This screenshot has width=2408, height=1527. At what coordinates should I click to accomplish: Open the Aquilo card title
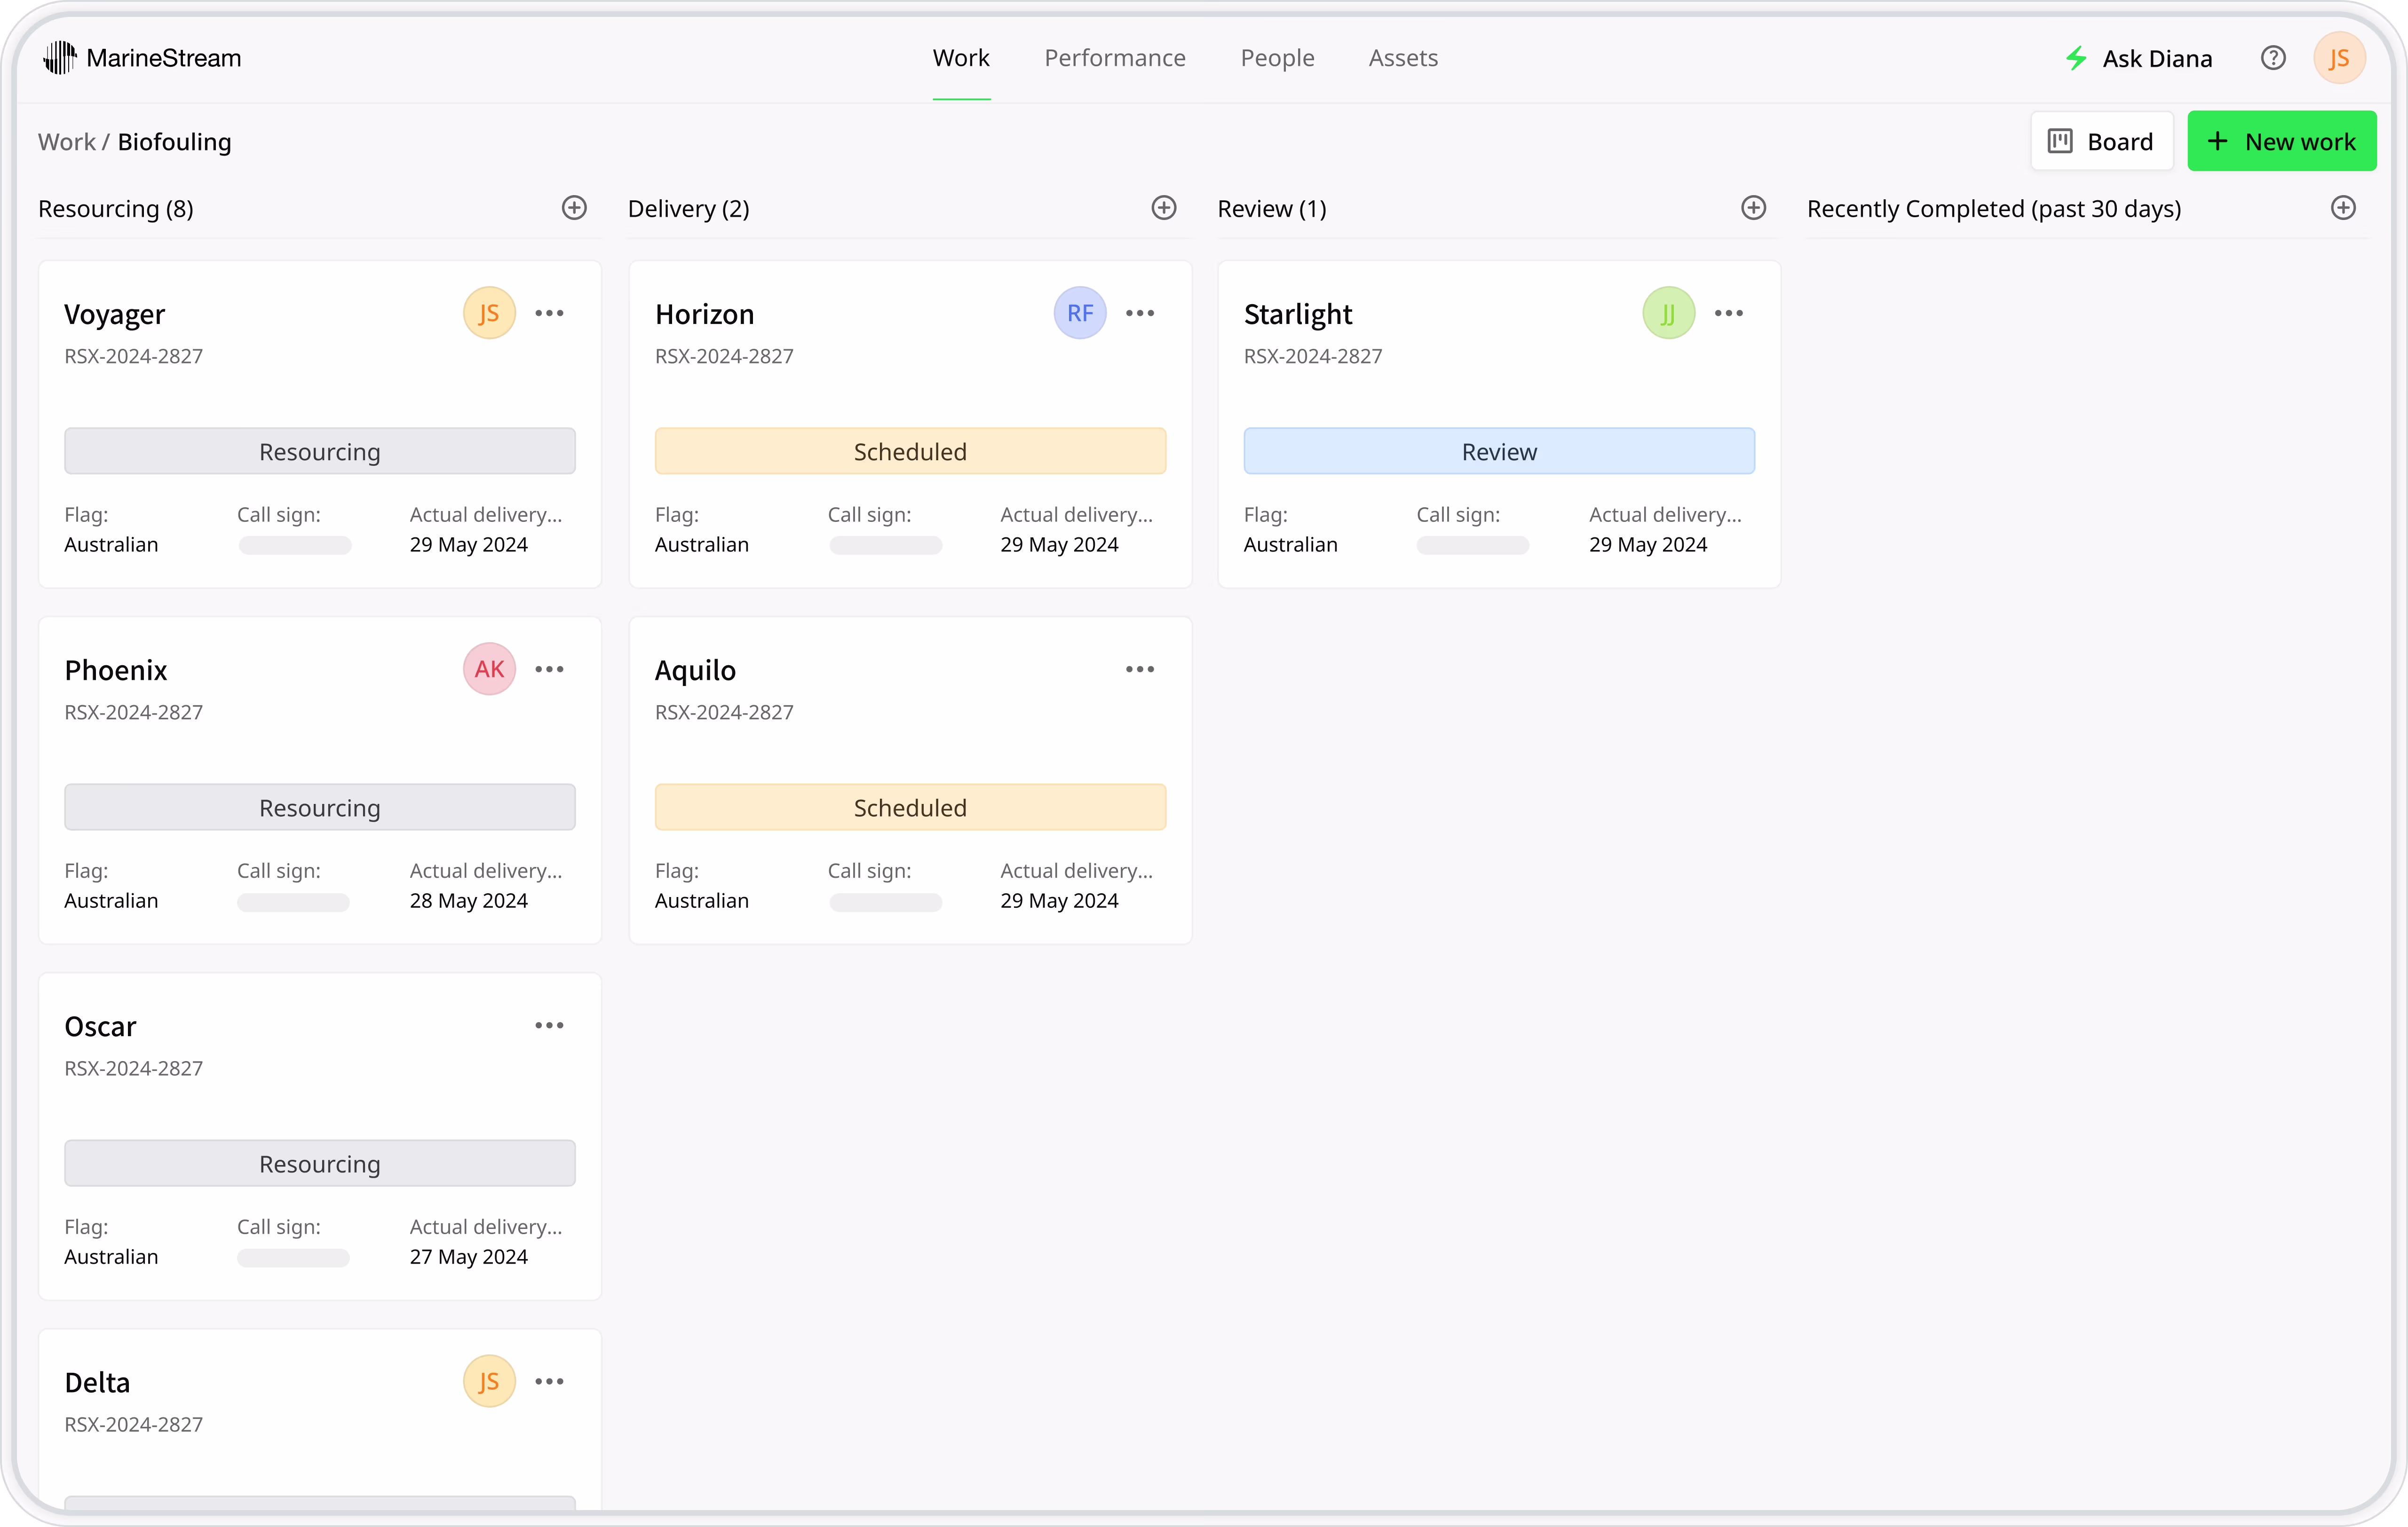[x=695, y=670]
